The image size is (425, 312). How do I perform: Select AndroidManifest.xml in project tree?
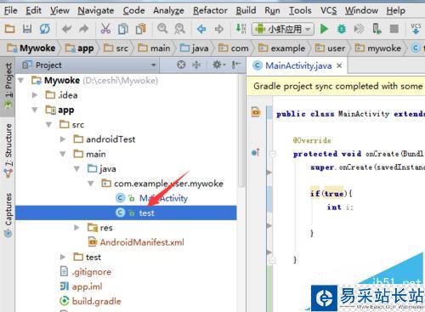click(136, 242)
